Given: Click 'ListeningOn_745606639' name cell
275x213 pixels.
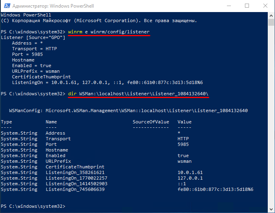Looking at the screenshot, I should click(x=75, y=189).
